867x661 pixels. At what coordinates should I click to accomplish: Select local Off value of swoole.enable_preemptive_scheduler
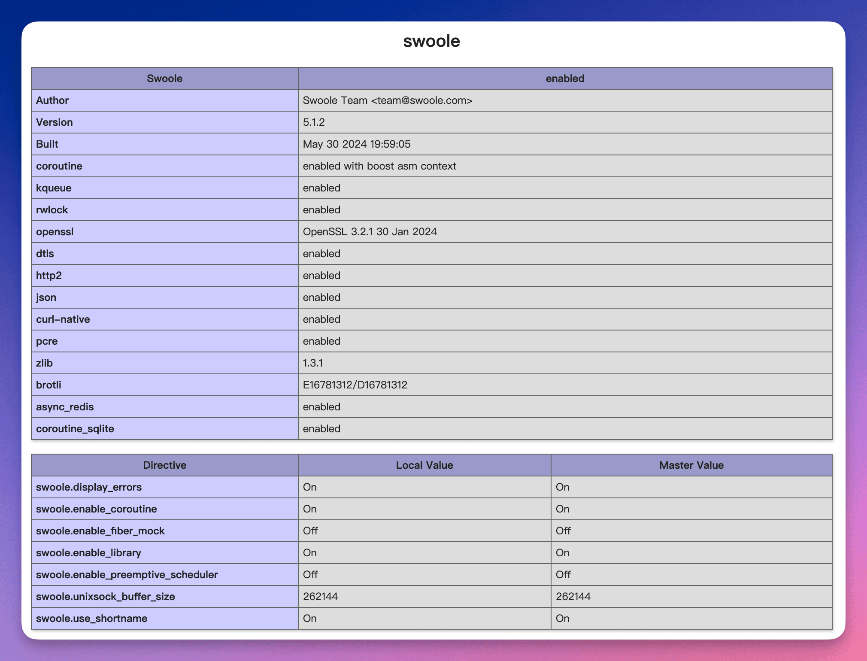pyautogui.click(x=310, y=575)
